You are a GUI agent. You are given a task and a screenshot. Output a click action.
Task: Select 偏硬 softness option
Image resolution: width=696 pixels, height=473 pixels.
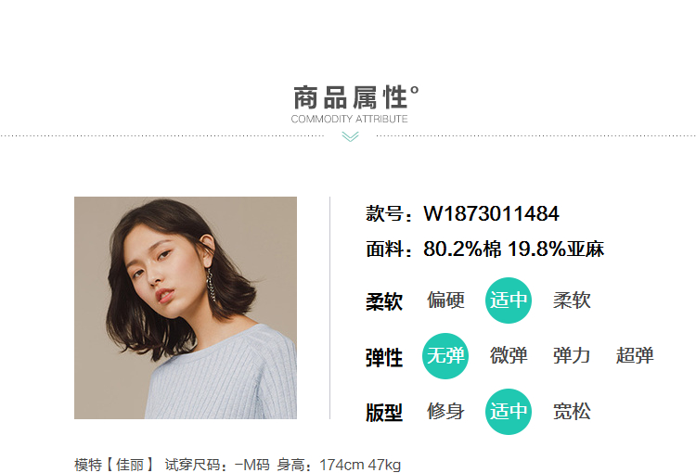(x=445, y=300)
